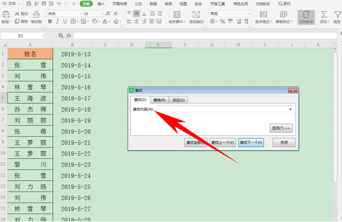The image size is (342, 222).
Task: Open the Insert (插入) ribbon tab
Action: click(x=101, y=4)
